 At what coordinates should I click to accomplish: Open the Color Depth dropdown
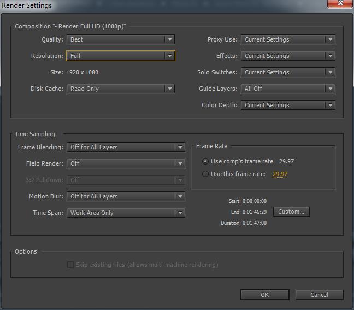click(288, 105)
